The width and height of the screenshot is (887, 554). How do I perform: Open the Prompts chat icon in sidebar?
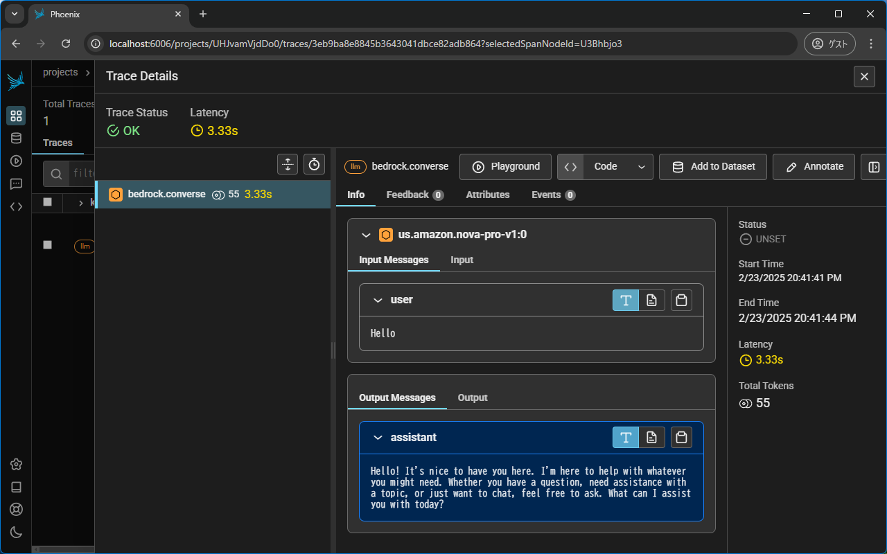(x=16, y=184)
